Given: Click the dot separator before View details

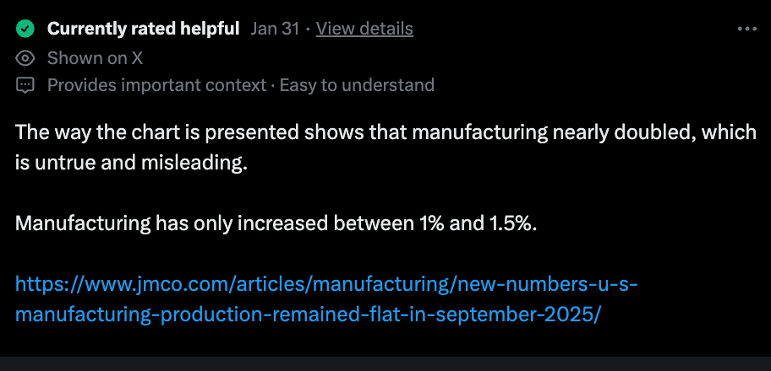Looking at the screenshot, I should pyautogui.click(x=309, y=30).
